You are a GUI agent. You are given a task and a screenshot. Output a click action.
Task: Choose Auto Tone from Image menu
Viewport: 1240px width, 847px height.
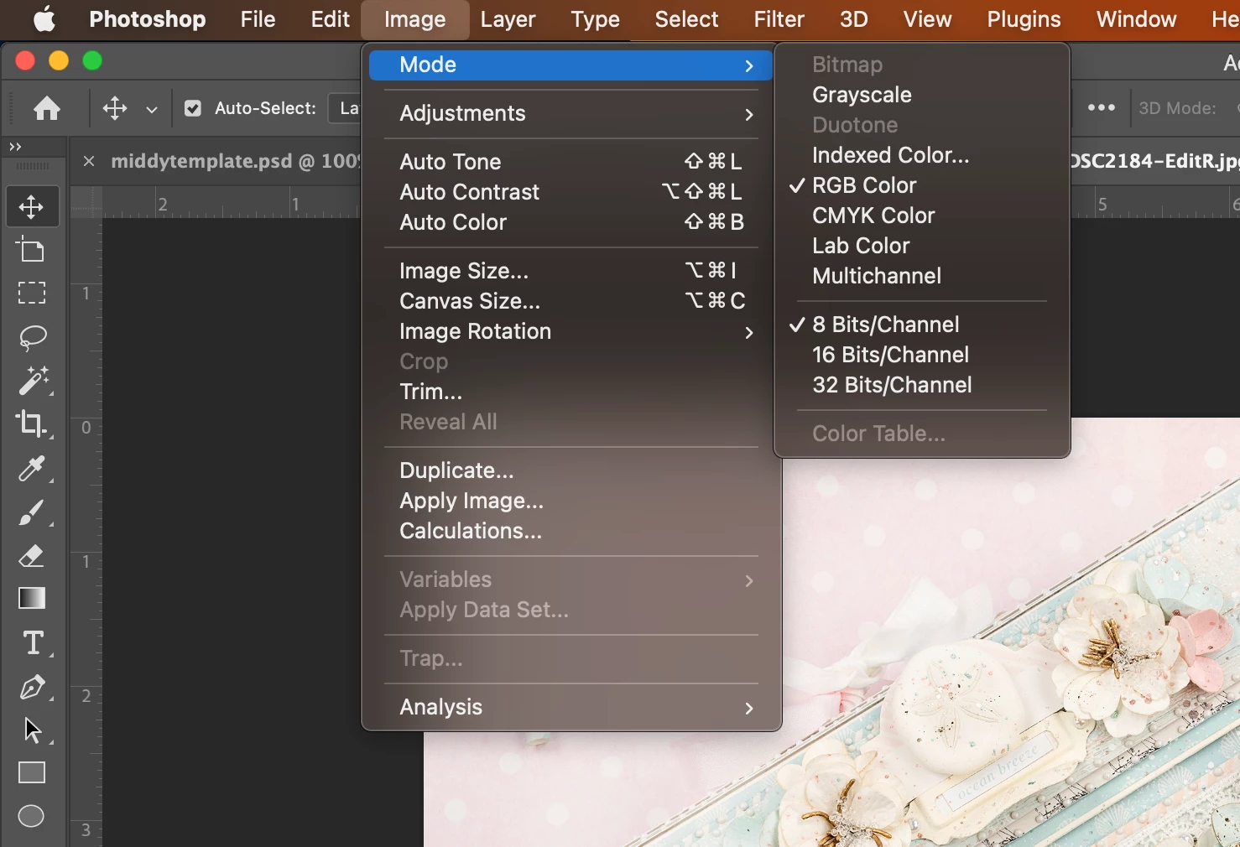(571, 162)
